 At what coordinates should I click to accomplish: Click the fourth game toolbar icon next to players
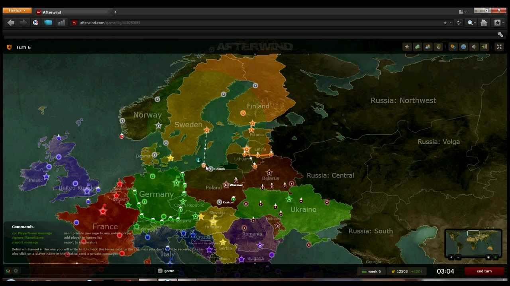click(x=438, y=47)
